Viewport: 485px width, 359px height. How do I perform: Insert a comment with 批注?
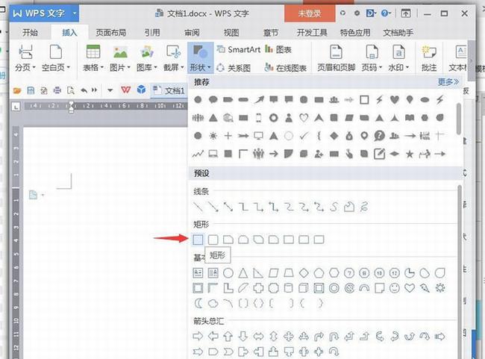pos(429,58)
